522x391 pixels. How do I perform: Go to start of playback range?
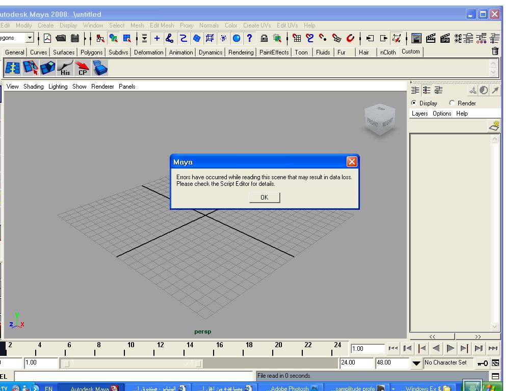[393, 348]
